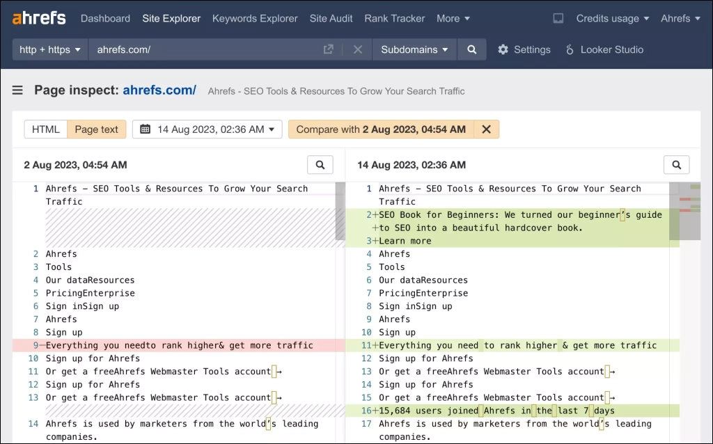Remove comparison with X button
Screen dimensions: 713x444
486,129
